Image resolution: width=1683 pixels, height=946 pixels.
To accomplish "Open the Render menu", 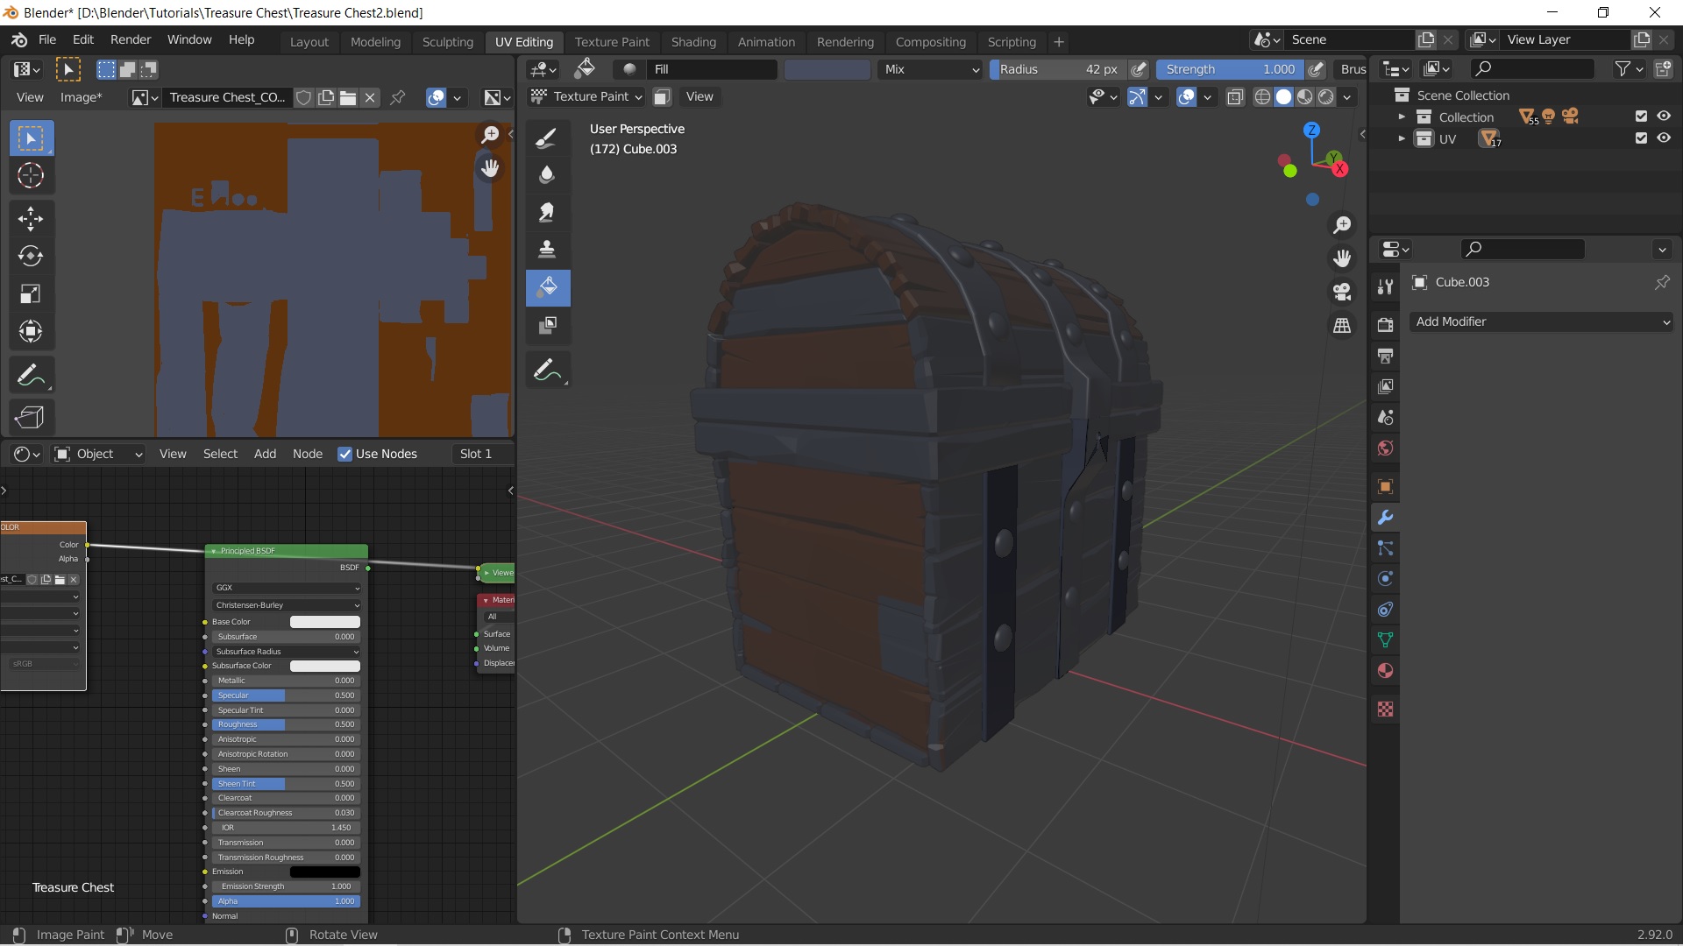I will pyautogui.click(x=130, y=39).
